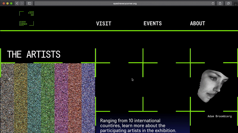
Task: Add a new tab with the plus button
Action: pos(236,4)
